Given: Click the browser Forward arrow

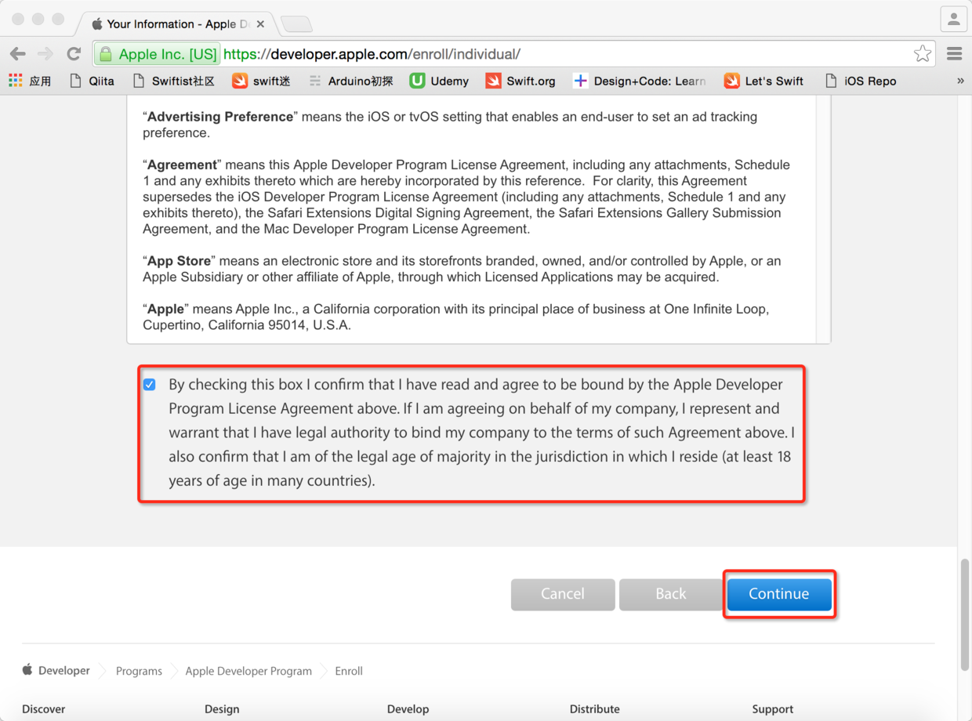Looking at the screenshot, I should click(x=45, y=54).
